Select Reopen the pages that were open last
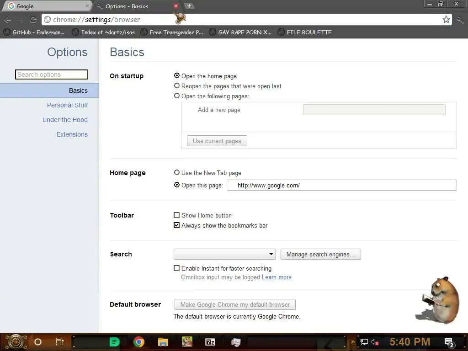Screen dimensions: 468x351 point(177,86)
